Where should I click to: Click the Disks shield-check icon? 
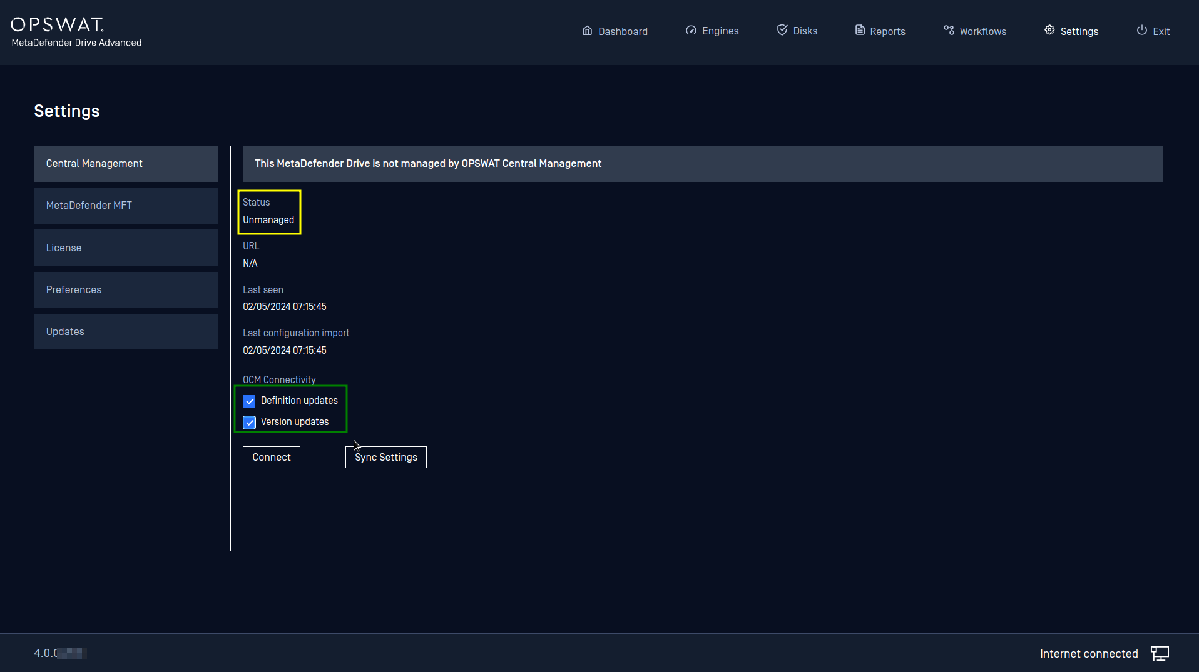pyautogui.click(x=782, y=30)
